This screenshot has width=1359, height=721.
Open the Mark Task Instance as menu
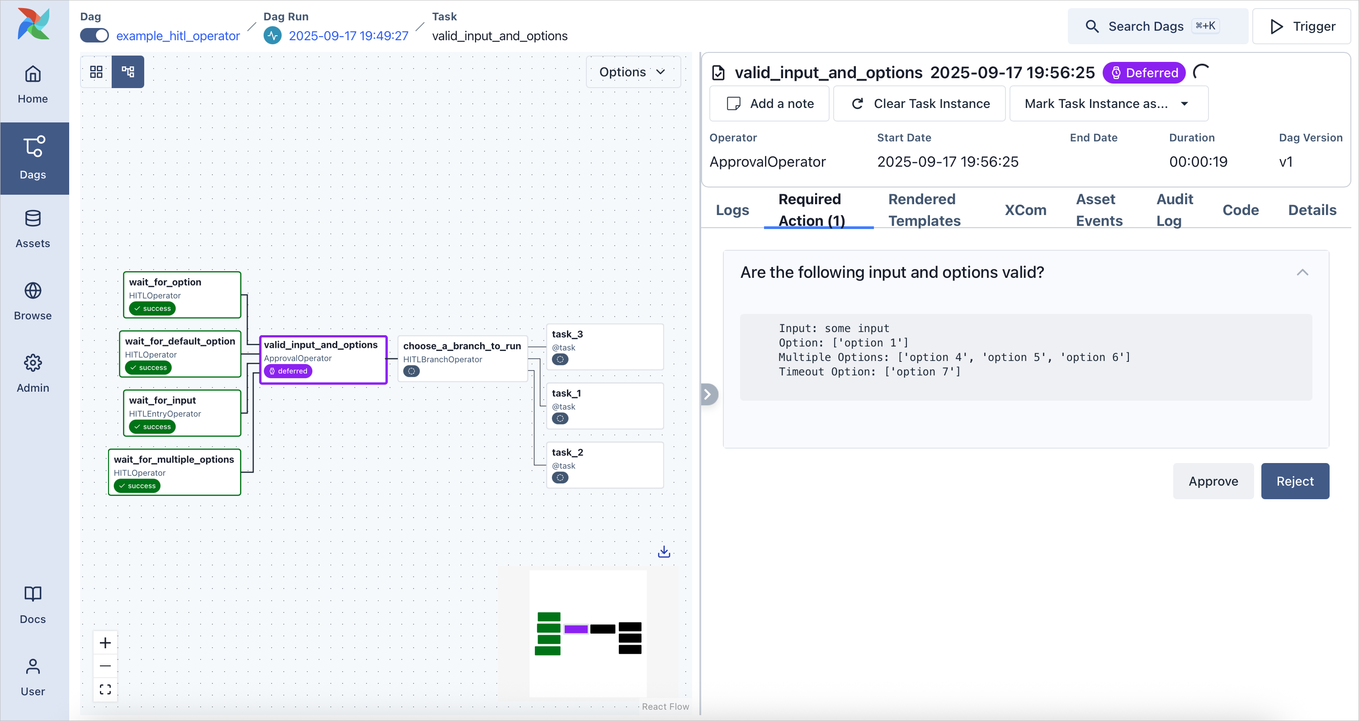pyautogui.click(x=1108, y=103)
